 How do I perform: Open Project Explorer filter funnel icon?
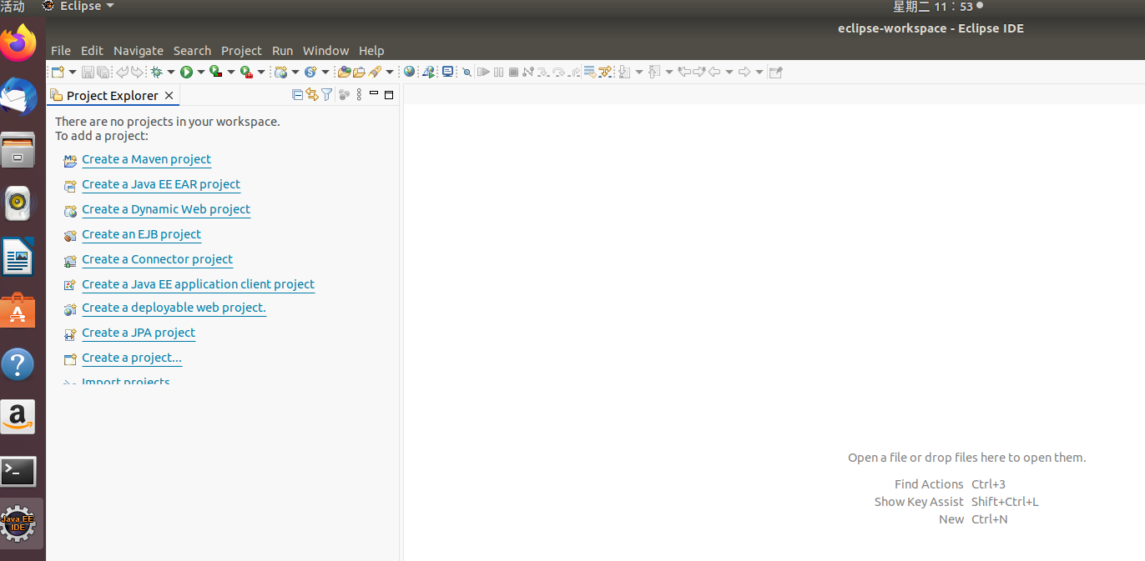pyautogui.click(x=326, y=95)
